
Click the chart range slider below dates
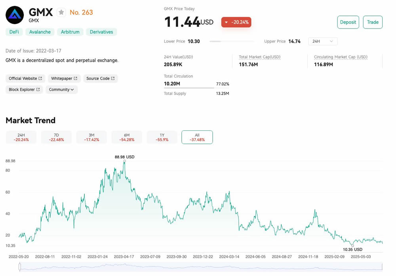pos(200,267)
